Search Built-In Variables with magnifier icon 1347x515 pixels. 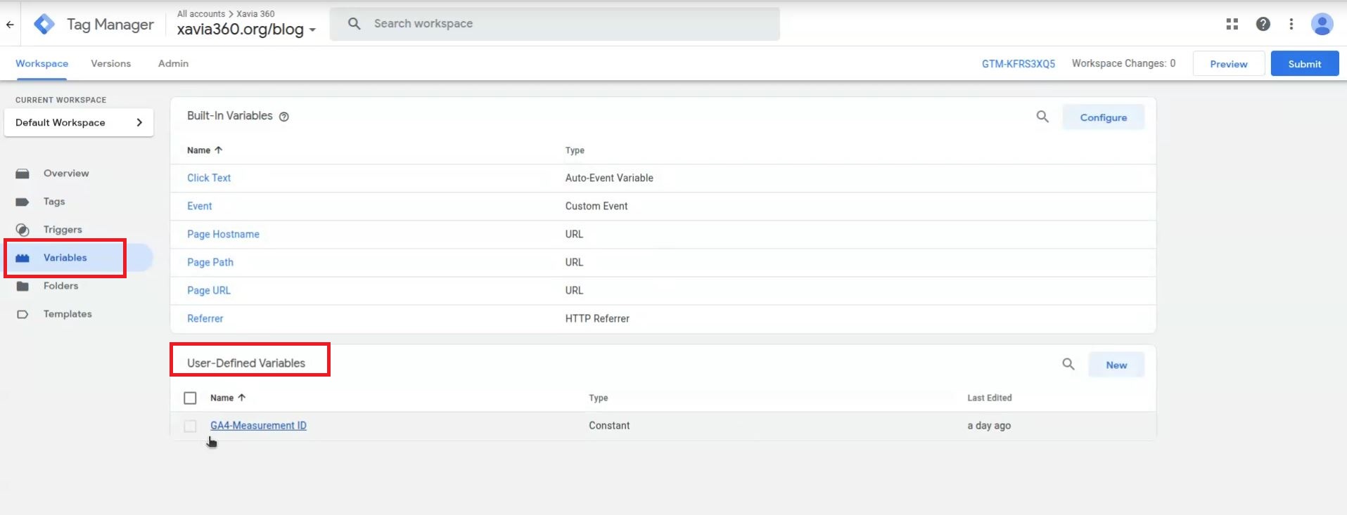[1042, 117]
